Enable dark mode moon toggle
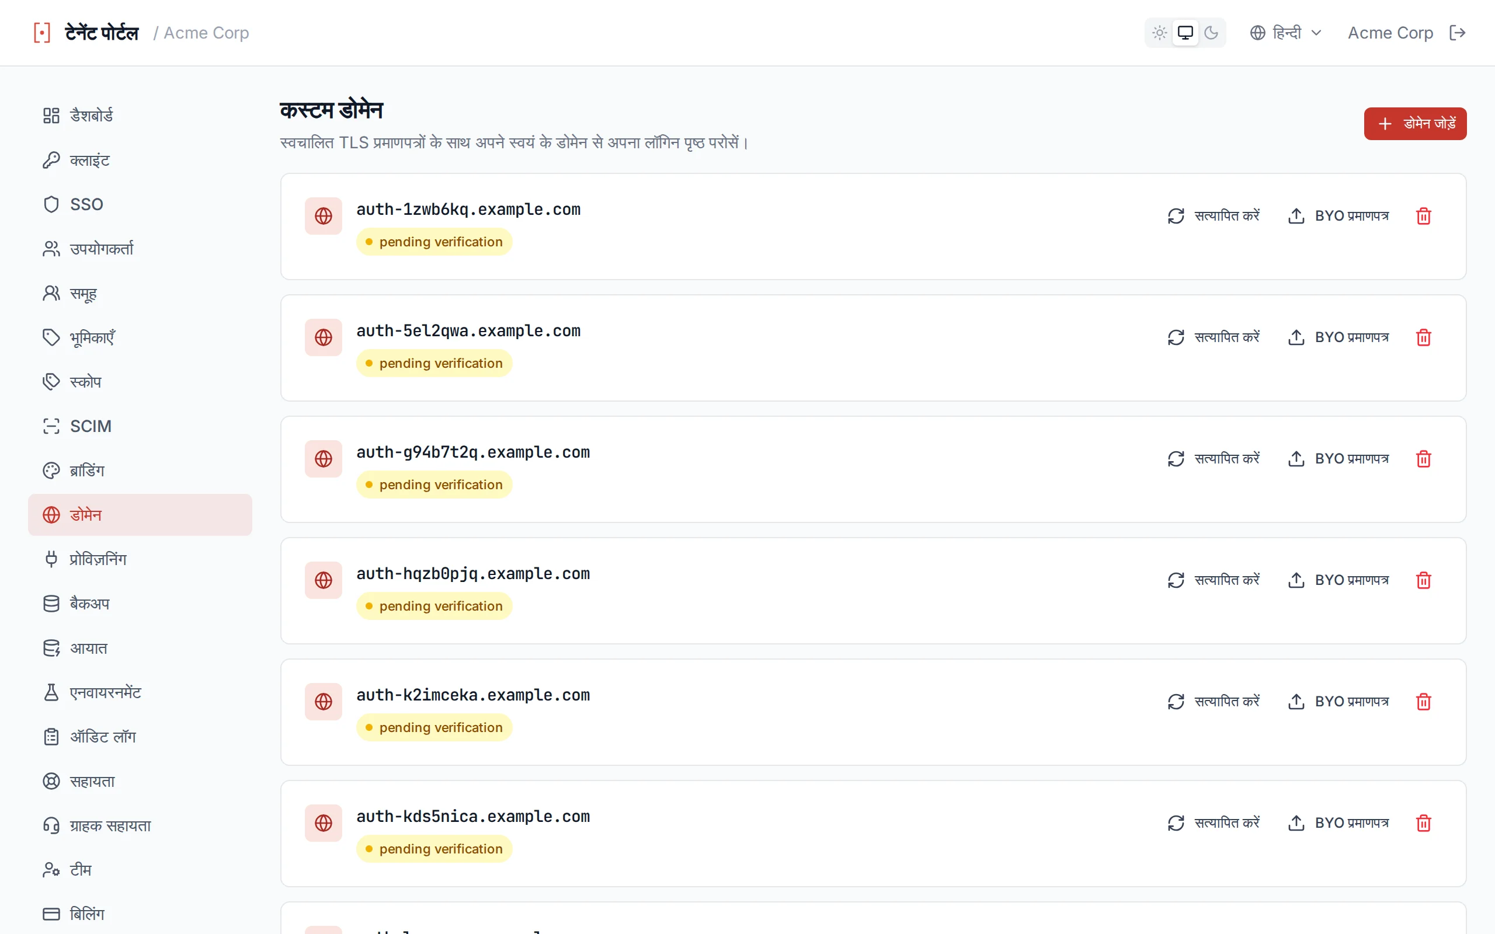The height and width of the screenshot is (934, 1495). (x=1211, y=33)
